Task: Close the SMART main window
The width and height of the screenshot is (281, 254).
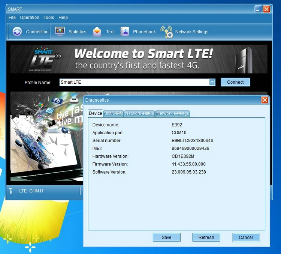Action: tap(266, 9)
